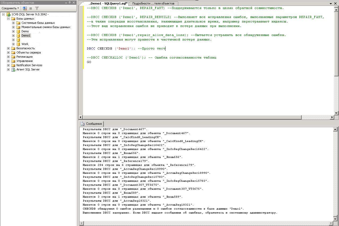The height and width of the screenshot is (226, 339).
Task: Select the Системные базы данных label
Action: pos(38,23)
